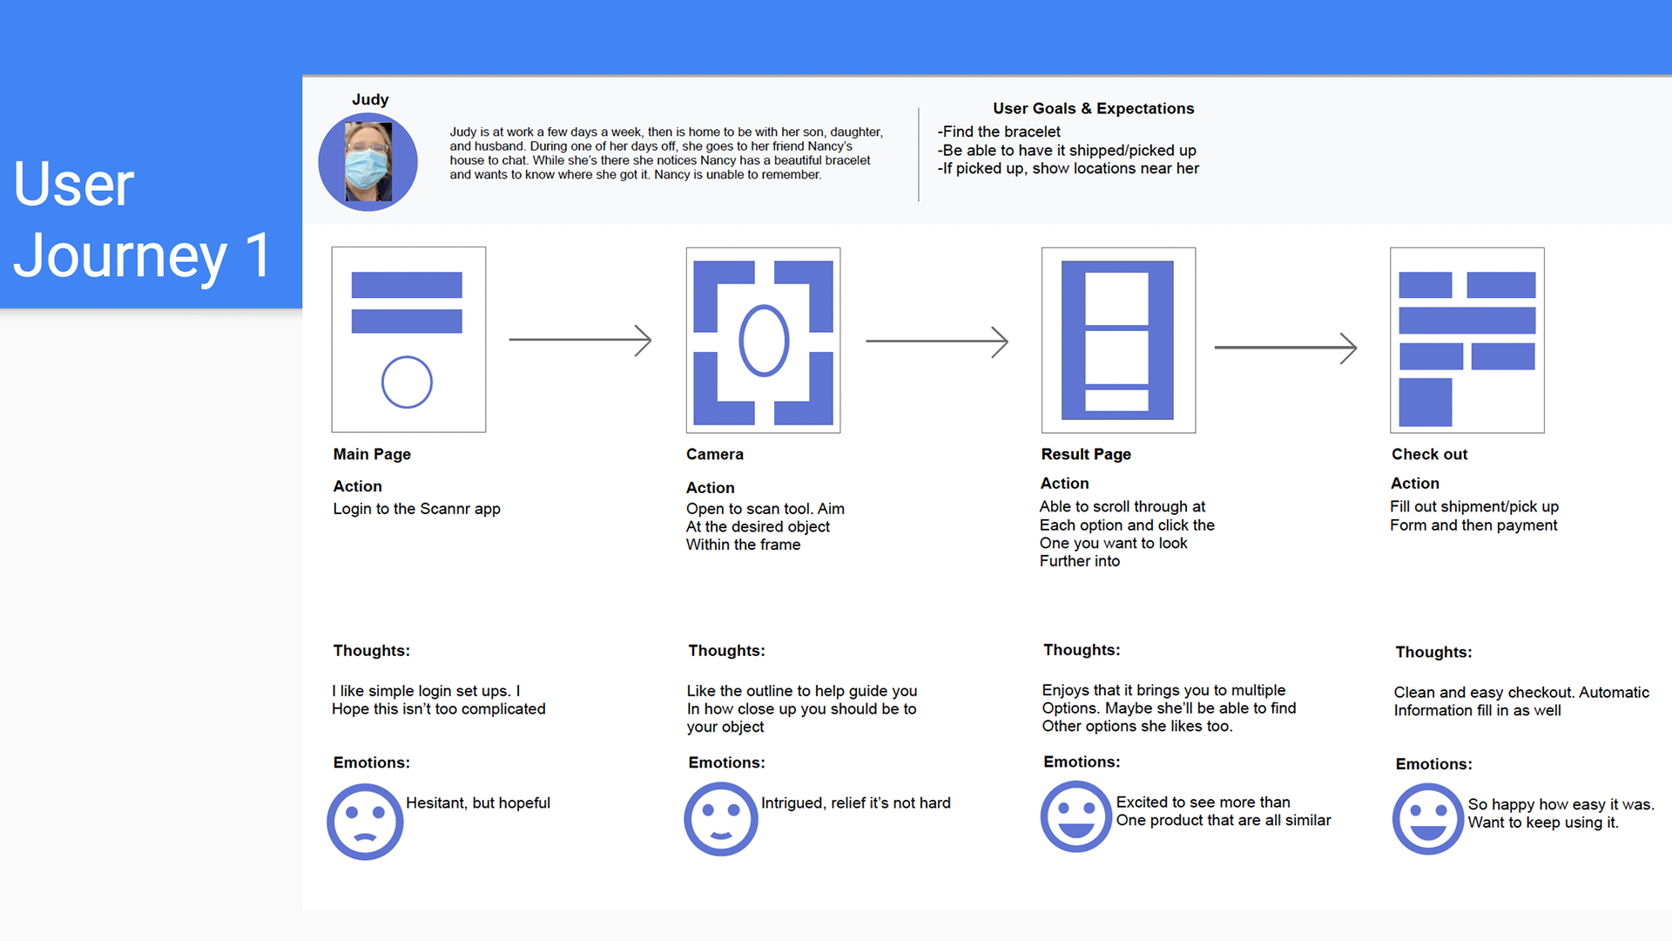Click the User Journey 1 title
This screenshot has height=941, width=1672.
[143, 220]
